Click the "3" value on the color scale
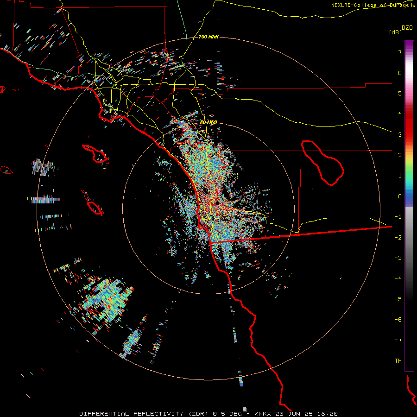The image size is (417, 417). (400, 134)
